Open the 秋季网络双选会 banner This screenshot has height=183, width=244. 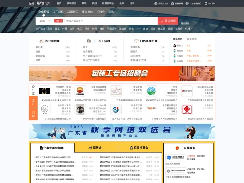pos(122,131)
